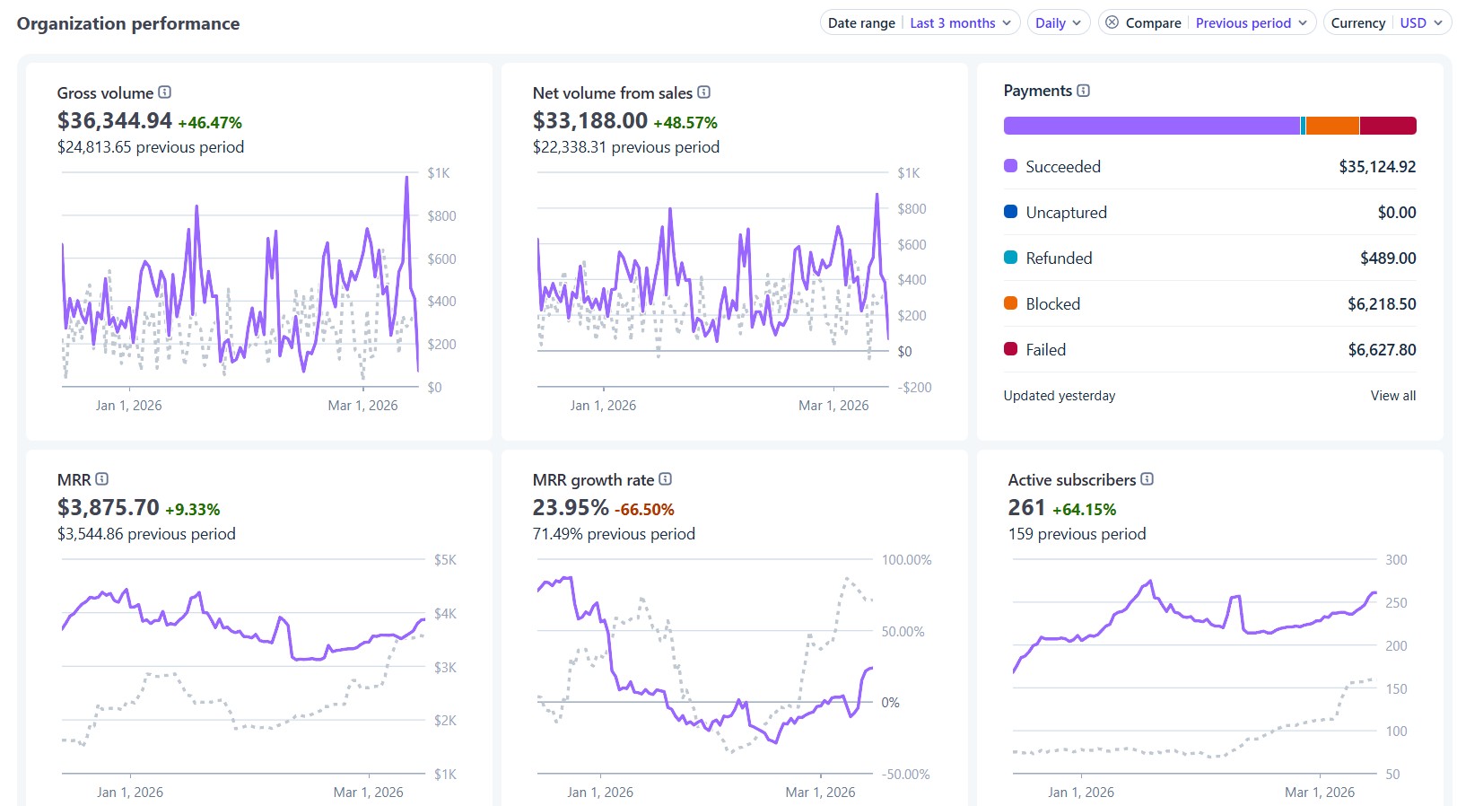Click the peak spike in Gross volume chart
1457x806 pixels.
pyautogui.click(x=406, y=178)
